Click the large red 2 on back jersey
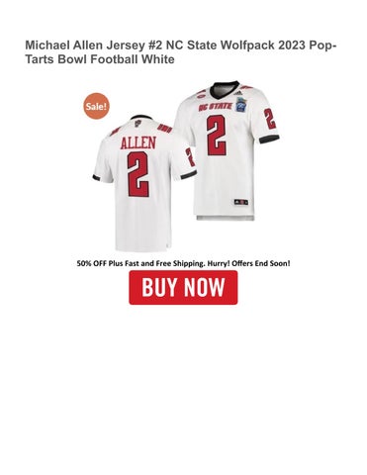 coord(138,174)
